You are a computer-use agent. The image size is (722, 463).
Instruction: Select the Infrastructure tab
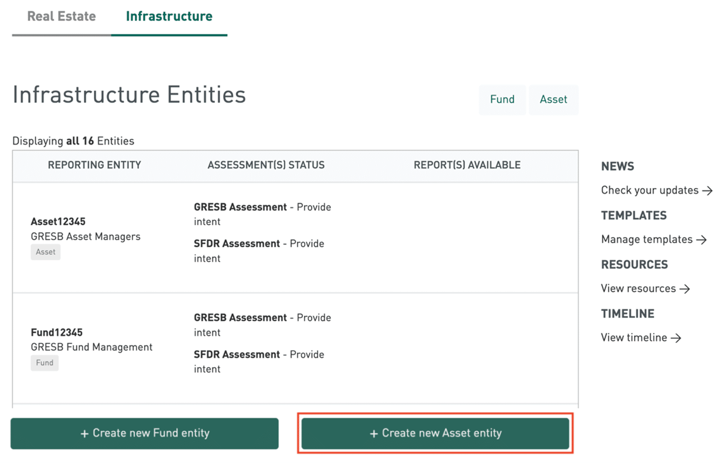pyautogui.click(x=169, y=17)
